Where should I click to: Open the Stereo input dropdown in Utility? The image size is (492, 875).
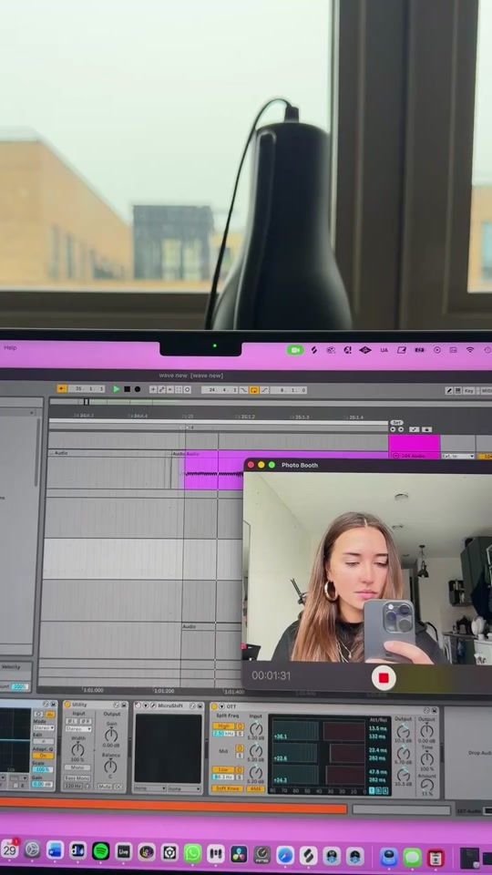[78, 729]
